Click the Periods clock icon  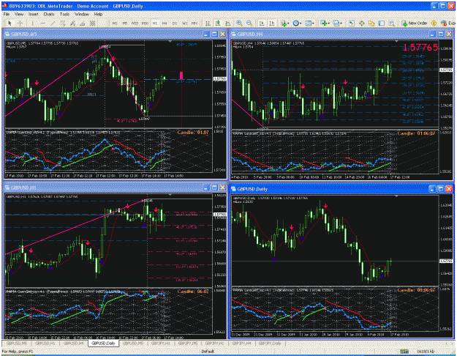[x=295, y=23]
